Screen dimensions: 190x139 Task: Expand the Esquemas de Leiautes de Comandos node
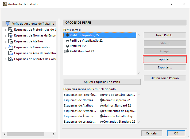6,59
